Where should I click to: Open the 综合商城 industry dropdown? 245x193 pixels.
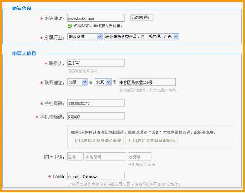pyautogui.click(x=85, y=37)
